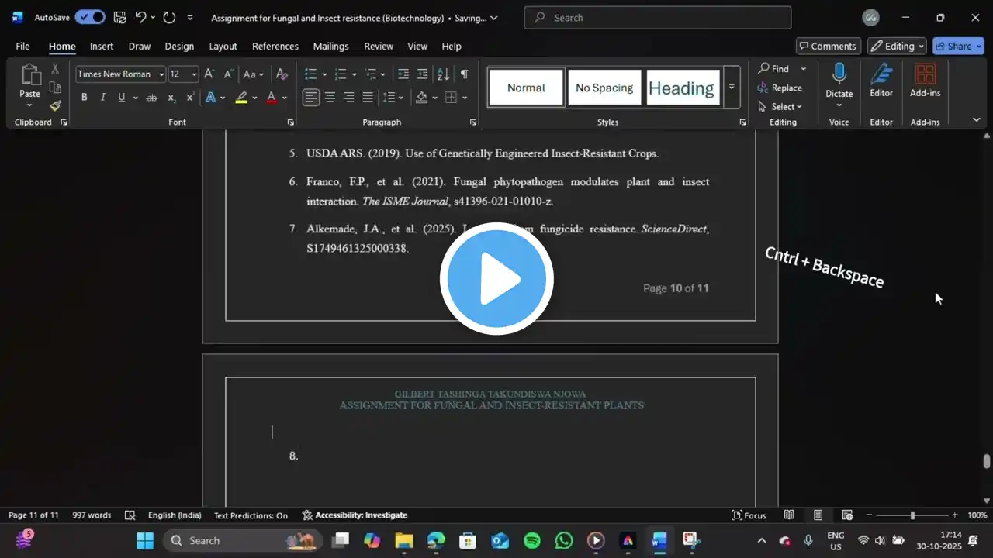
Task: Click Replace in the Editing group
Action: 780,88
